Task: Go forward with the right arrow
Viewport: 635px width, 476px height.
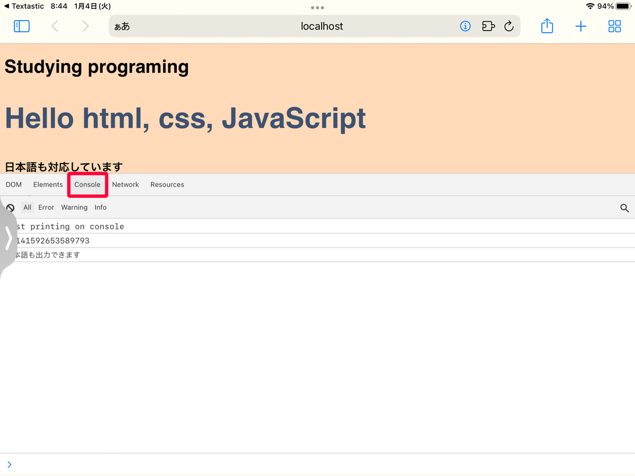Action: tap(85, 26)
